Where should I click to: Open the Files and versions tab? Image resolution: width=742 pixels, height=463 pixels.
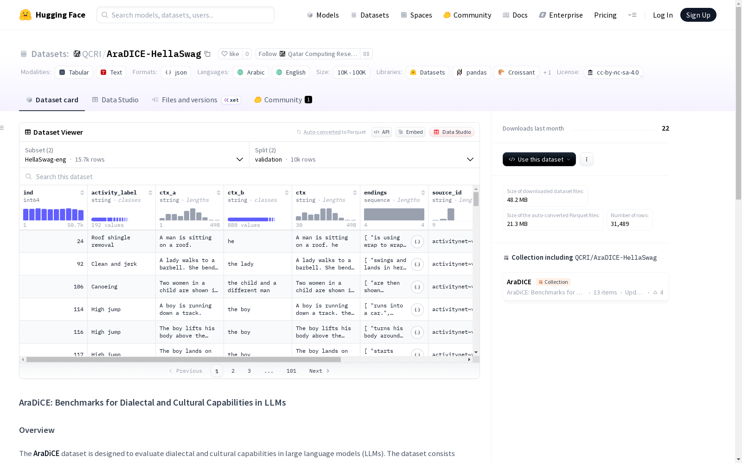click(196, 100)
